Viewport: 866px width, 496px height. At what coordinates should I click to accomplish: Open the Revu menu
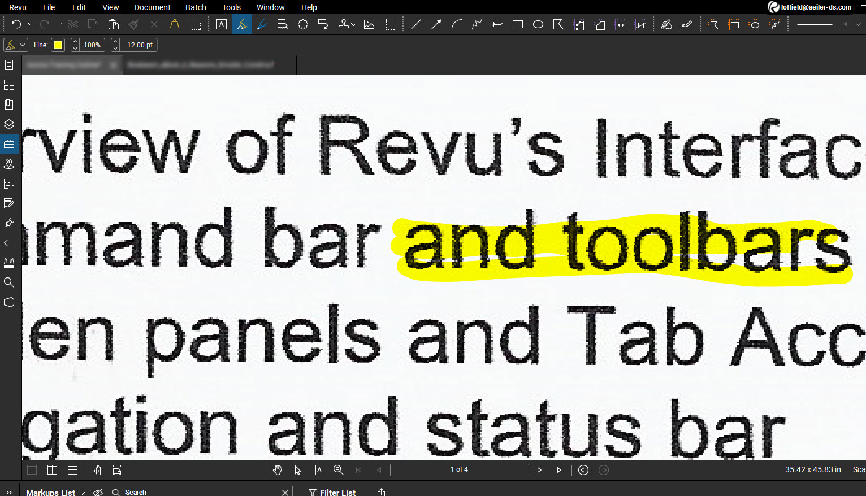[x=18, y=7]
